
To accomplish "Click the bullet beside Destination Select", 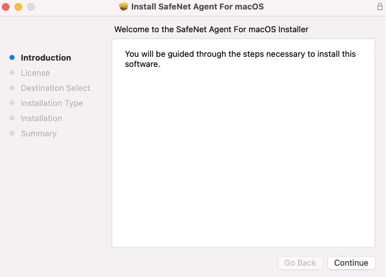I will click(x=12, y=88).
